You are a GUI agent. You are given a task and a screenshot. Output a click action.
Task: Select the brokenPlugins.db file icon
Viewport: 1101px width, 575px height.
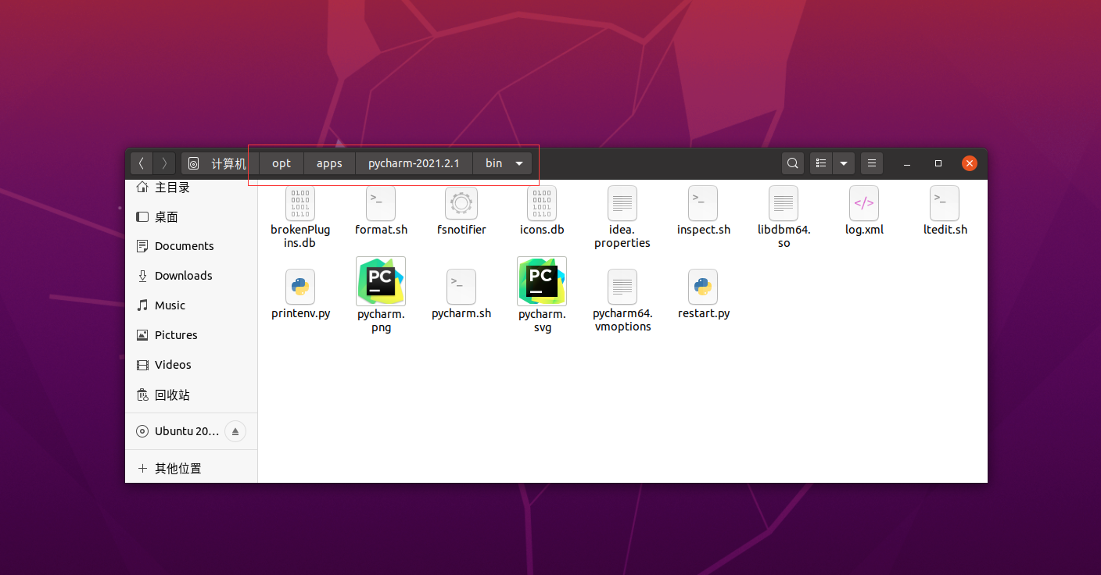[300, 203]
